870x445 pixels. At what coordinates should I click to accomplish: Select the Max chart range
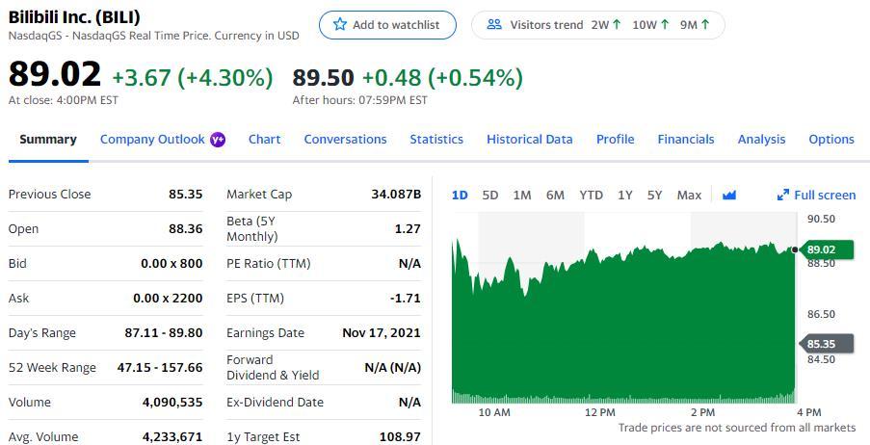(x=689, y=196)
